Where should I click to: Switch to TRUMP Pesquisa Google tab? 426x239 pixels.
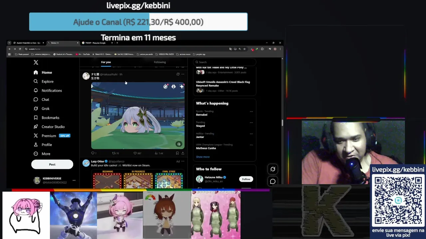(98, 43)
